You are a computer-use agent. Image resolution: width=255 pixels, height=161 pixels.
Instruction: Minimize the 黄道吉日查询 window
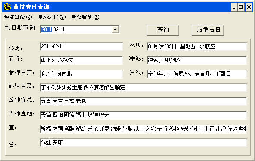coord(234,7)
